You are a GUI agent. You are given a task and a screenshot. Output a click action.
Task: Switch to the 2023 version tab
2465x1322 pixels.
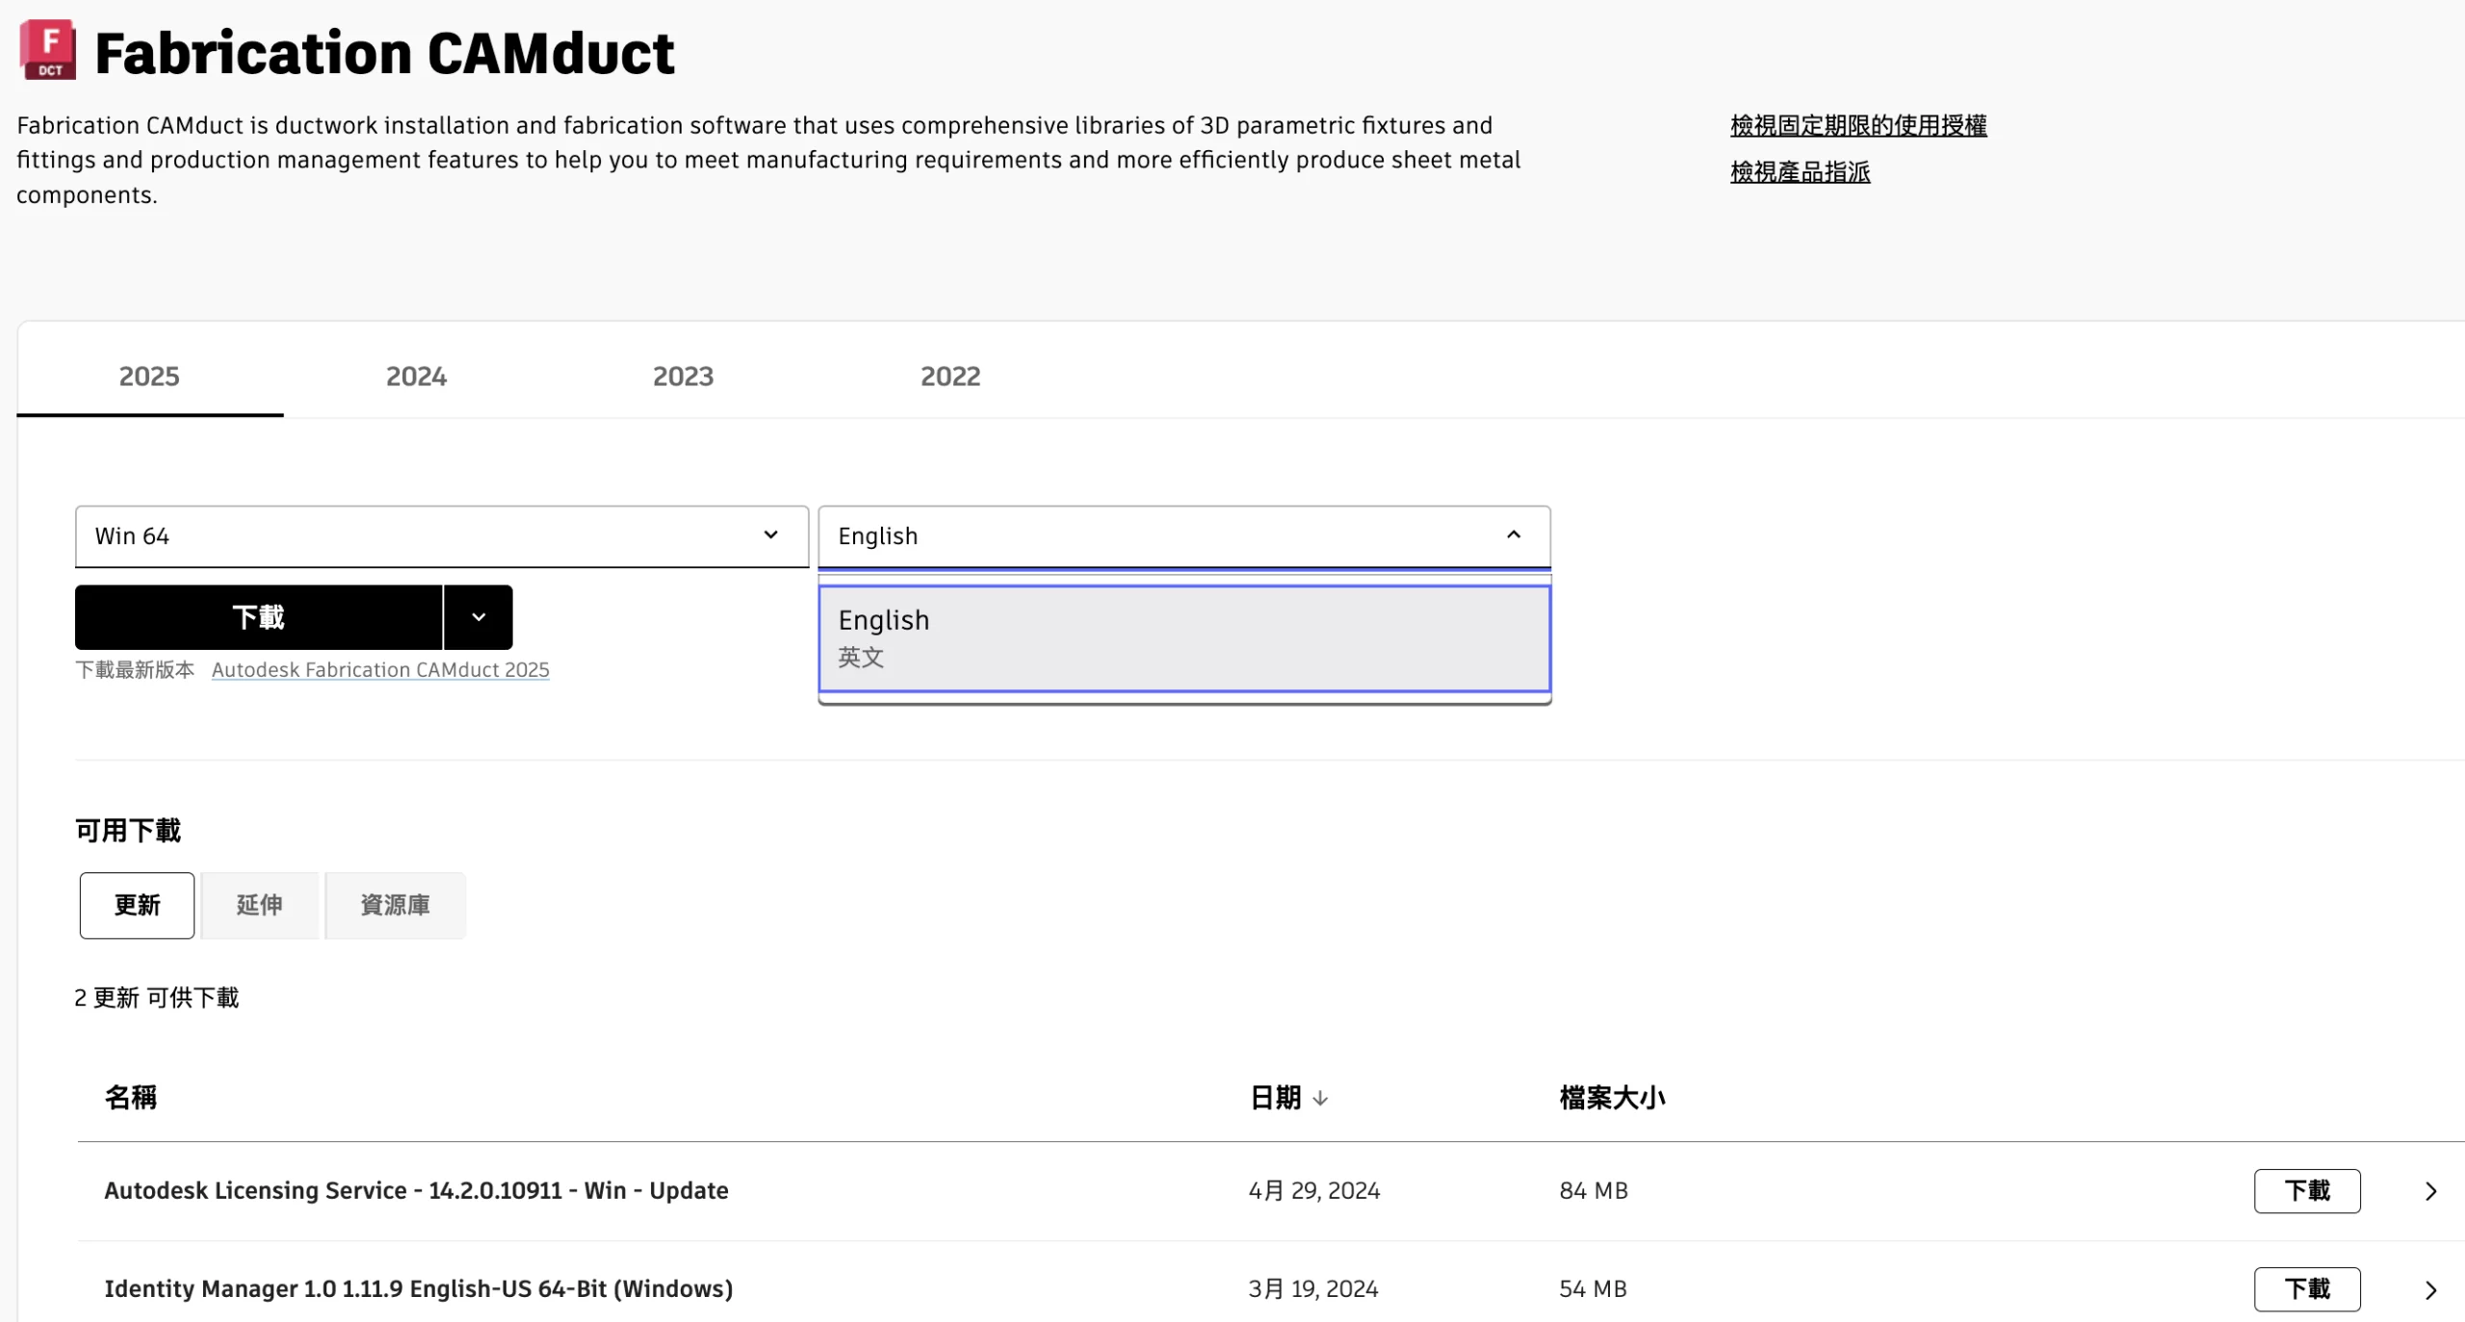coord(683,376)
